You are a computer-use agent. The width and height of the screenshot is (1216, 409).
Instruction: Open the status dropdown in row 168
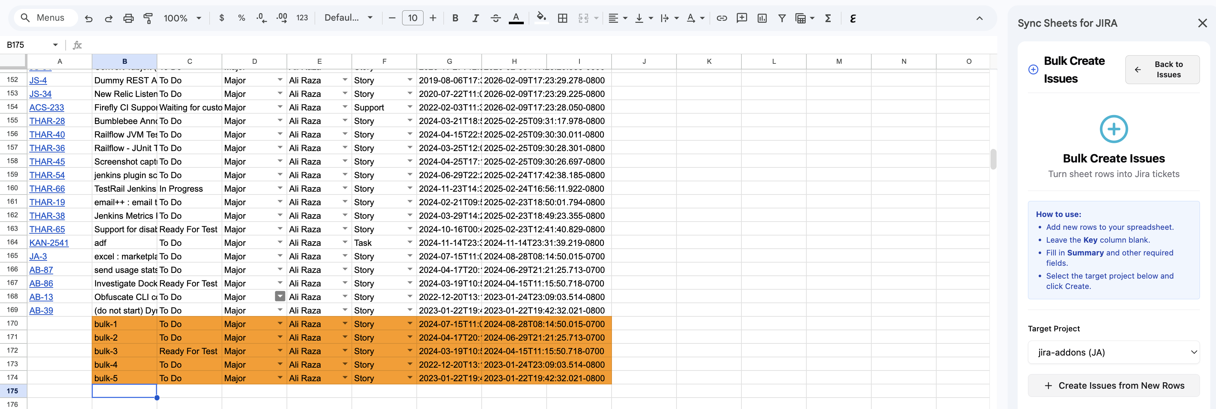pos(280,296)
